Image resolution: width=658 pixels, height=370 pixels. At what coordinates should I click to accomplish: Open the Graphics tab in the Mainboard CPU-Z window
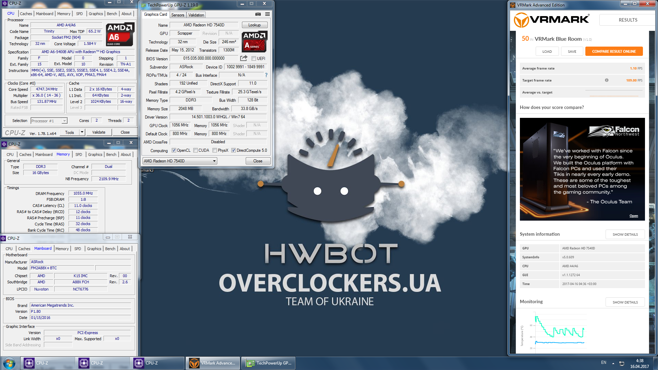tap(94, 249)
